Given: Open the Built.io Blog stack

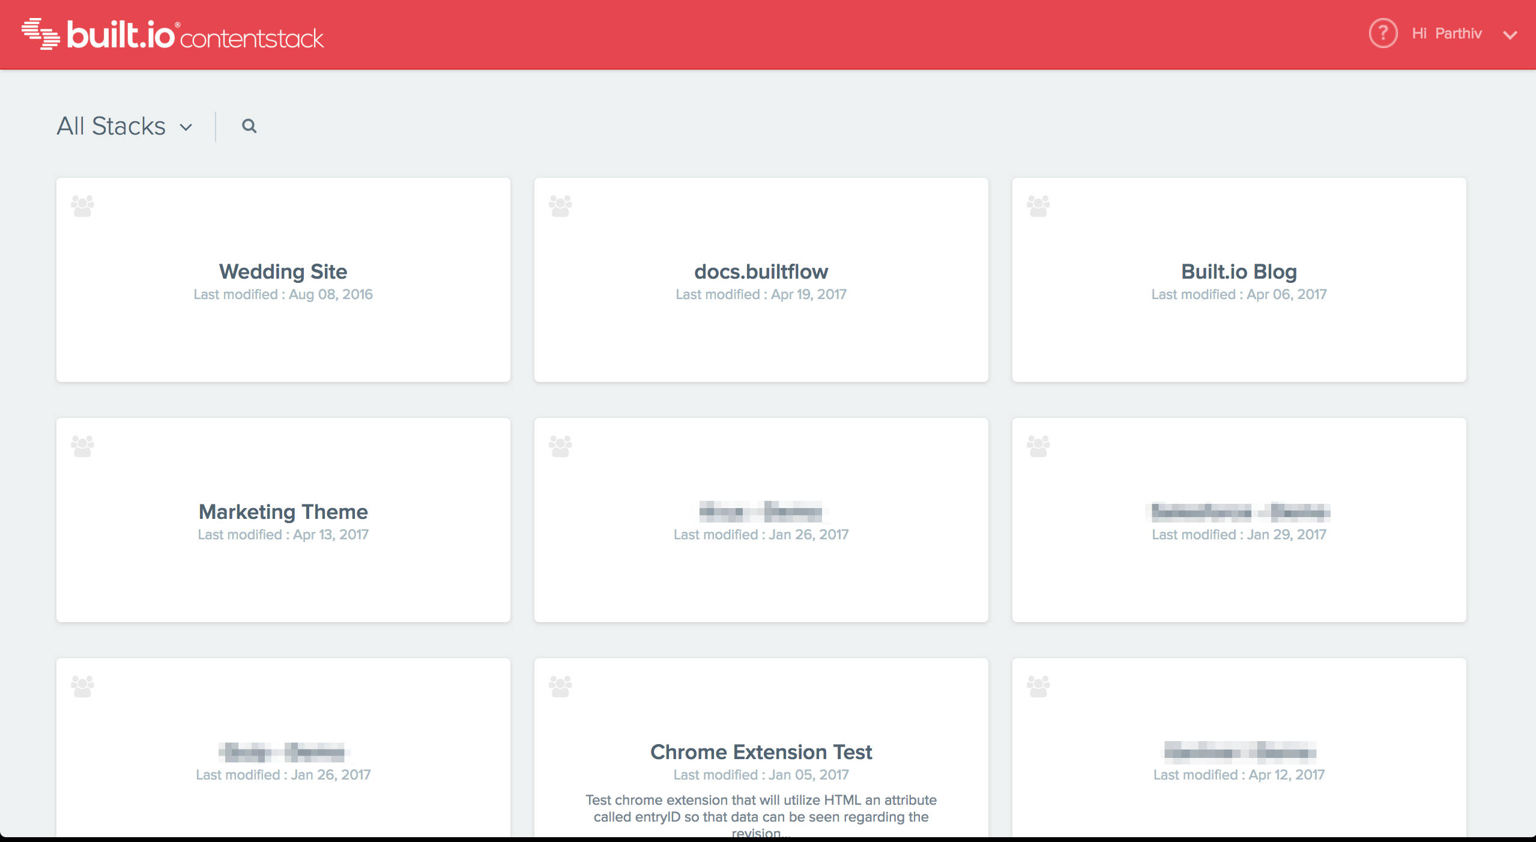Looking at the screenshot, I should pyautogui.click(x=1239, y=272).
